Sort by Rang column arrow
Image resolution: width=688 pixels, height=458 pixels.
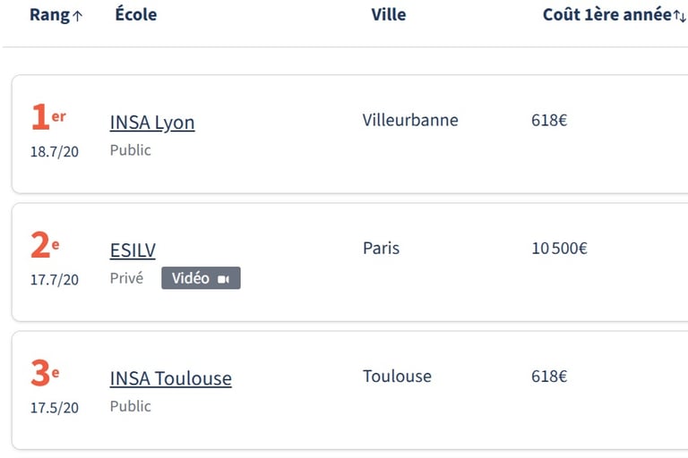tap(77, 16)
